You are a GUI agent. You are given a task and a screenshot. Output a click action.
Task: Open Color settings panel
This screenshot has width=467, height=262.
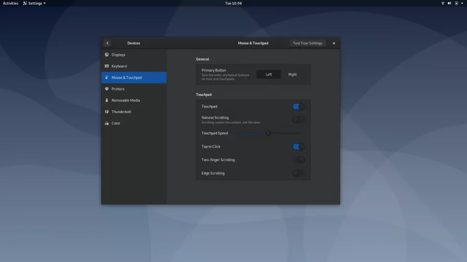point(134,123)
